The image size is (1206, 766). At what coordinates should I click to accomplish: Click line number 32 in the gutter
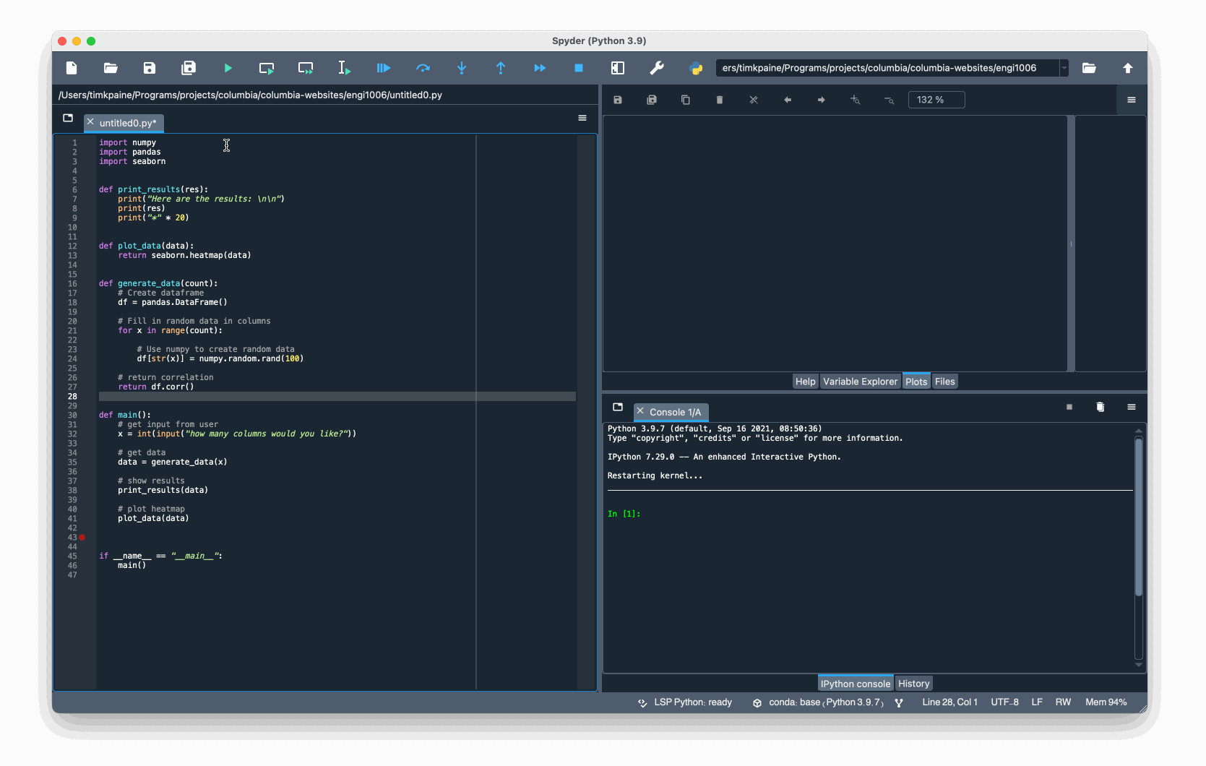72,434
